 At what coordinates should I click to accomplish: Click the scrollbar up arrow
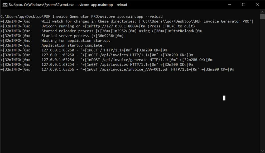pyautogui.click(x=262, y=12)
